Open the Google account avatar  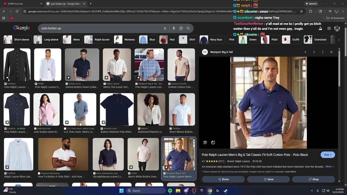(337, 28)
